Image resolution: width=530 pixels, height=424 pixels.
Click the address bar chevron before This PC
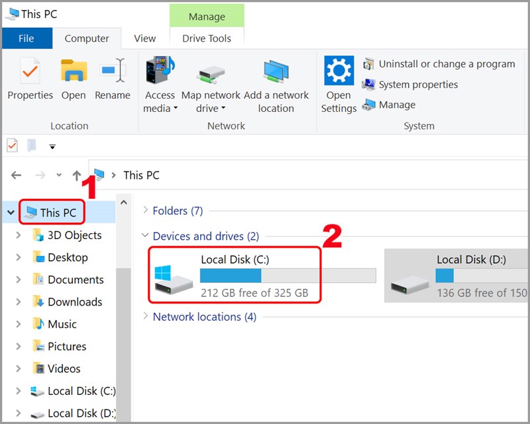114,175
